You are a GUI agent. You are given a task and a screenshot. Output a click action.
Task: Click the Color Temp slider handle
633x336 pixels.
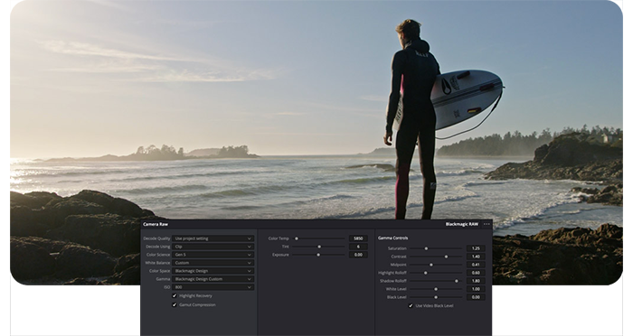coord(297,238)
